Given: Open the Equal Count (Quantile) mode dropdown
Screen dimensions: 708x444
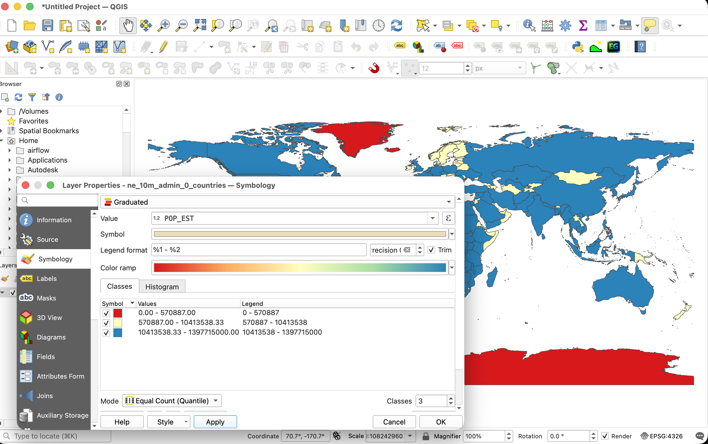Looking at the screenshot, I should [172, 401].
